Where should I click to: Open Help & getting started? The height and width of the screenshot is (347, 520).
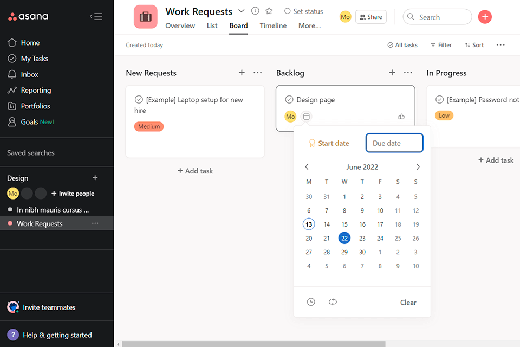click(x=50, y=335)
